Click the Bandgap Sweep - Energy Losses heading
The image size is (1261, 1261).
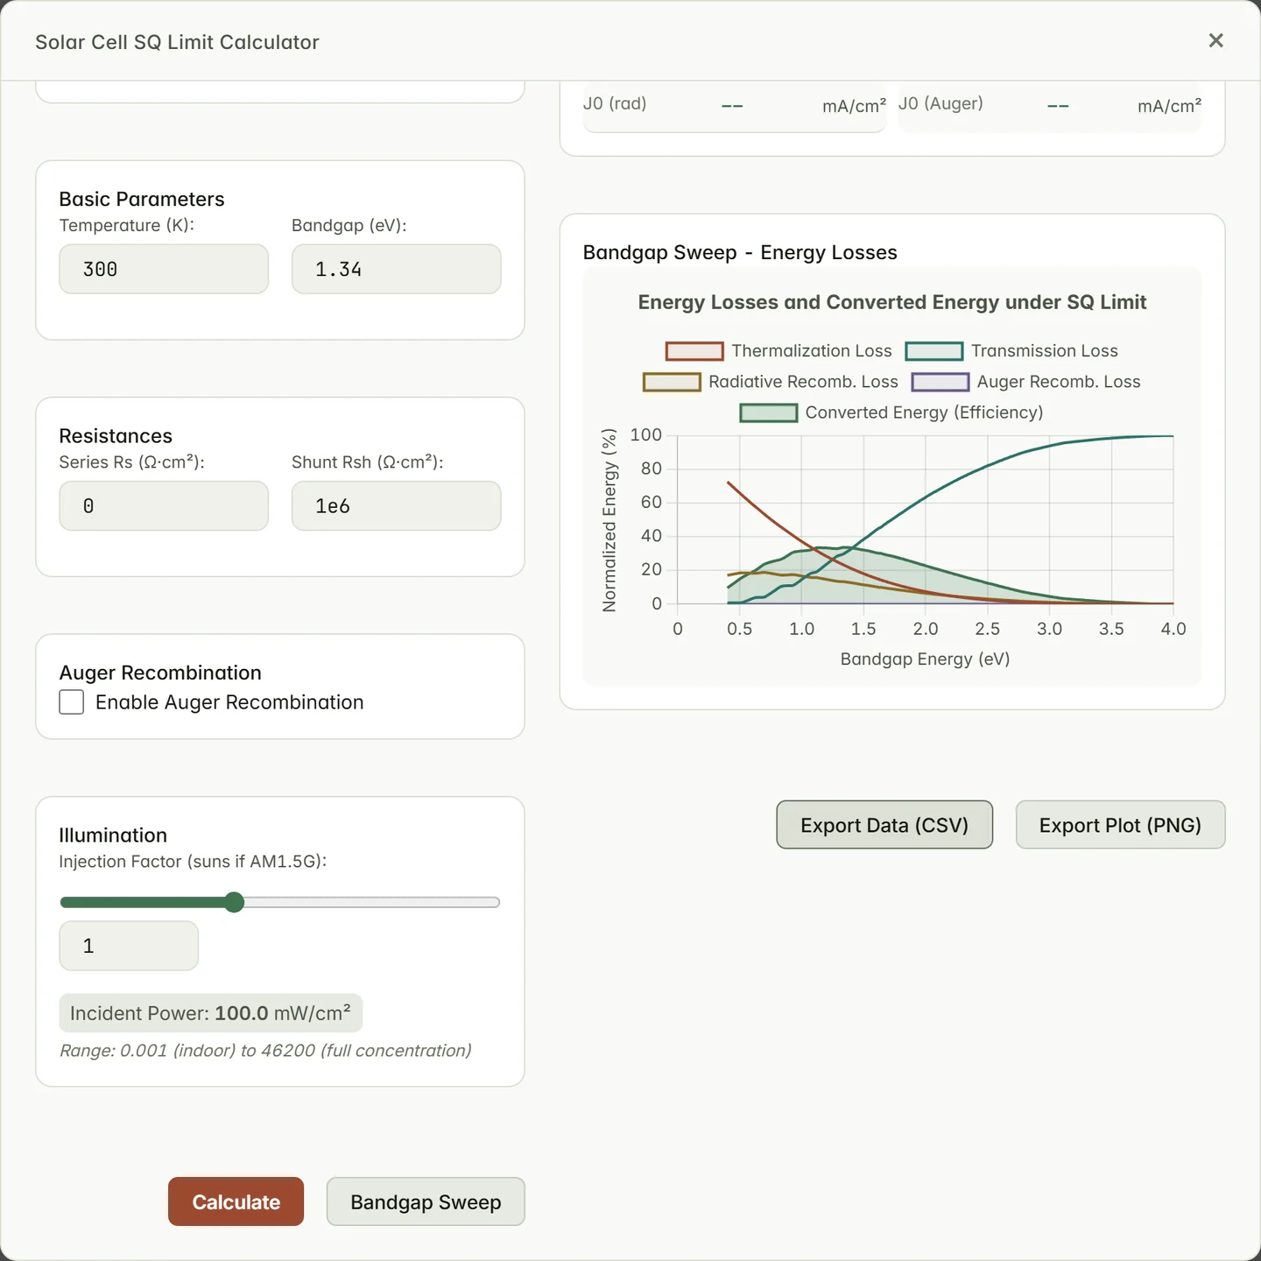(740, 252)
